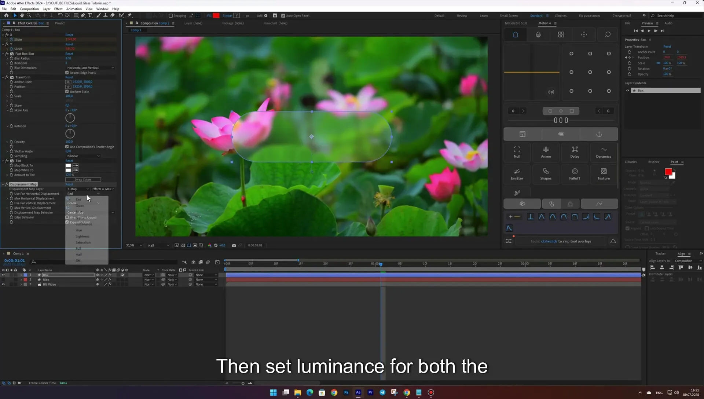
Task: Click the Falloff tool in Motion panel
Action: [575, 174]
